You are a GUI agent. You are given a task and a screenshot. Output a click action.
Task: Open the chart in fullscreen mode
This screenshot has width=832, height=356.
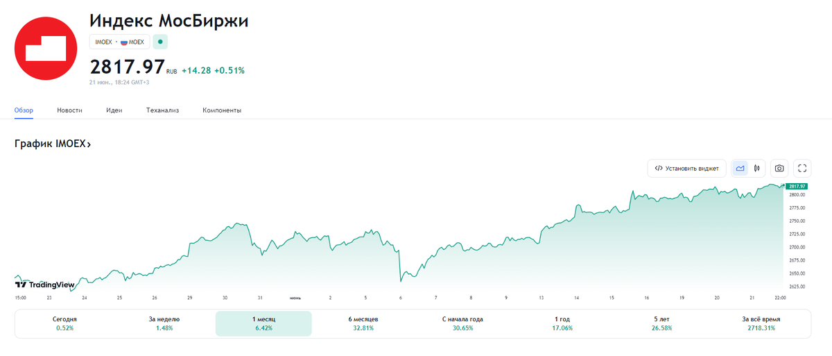[x=802, y=168]
